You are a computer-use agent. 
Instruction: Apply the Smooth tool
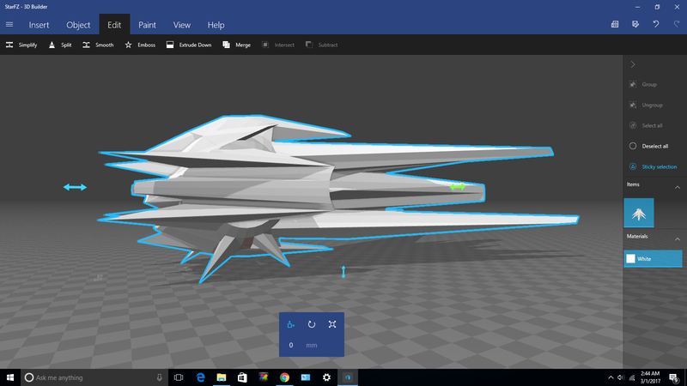[x=98, y=45]
